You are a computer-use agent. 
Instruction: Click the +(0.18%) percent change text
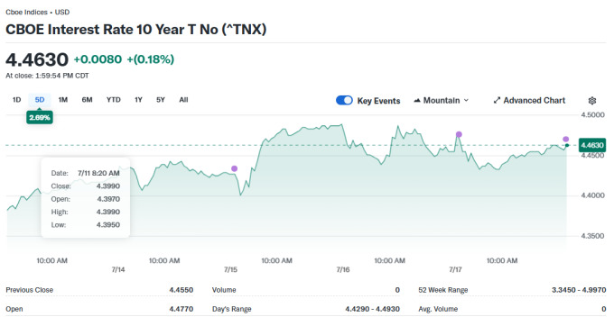click(151, 59)
